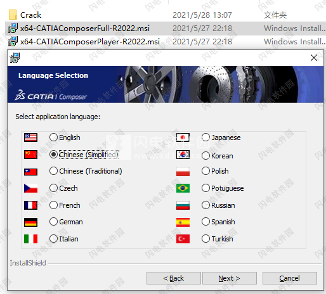Click the German flag icon
The width and height of the screenshot is (326, 294).
30,222
